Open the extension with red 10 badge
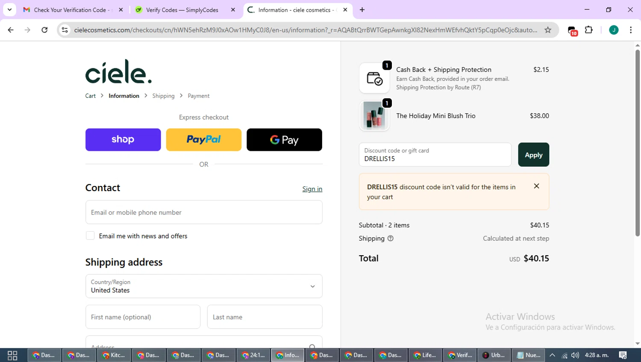Screen dimensions: 641x362 point(572,30)
